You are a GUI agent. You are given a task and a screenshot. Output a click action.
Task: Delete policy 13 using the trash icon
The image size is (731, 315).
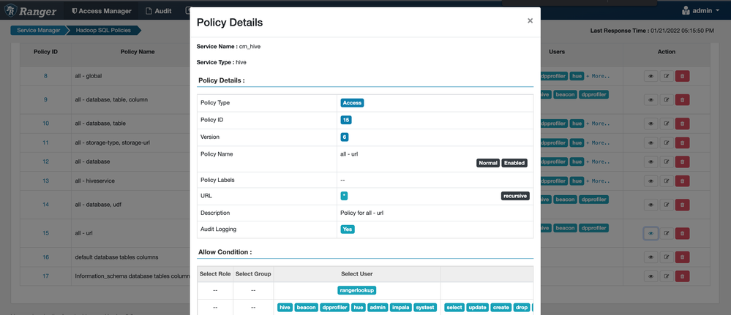point(682,181)
